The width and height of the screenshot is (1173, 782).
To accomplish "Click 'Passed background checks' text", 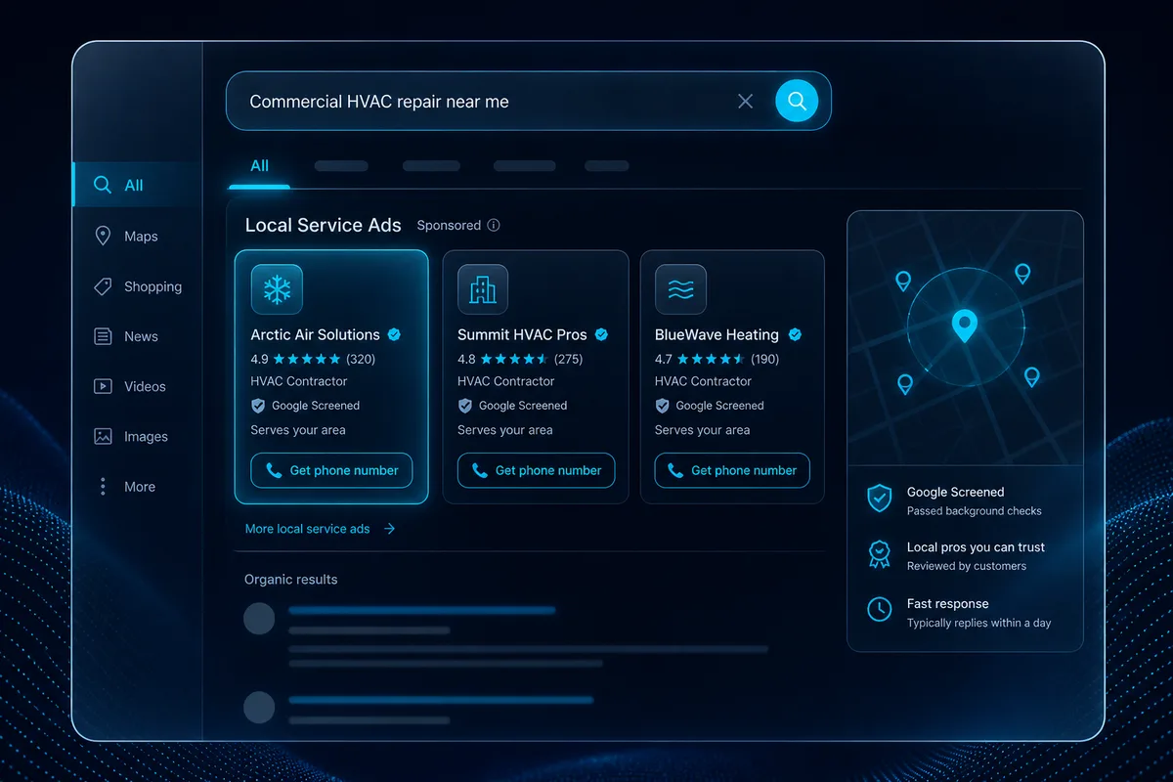I will tap(974, 511).
